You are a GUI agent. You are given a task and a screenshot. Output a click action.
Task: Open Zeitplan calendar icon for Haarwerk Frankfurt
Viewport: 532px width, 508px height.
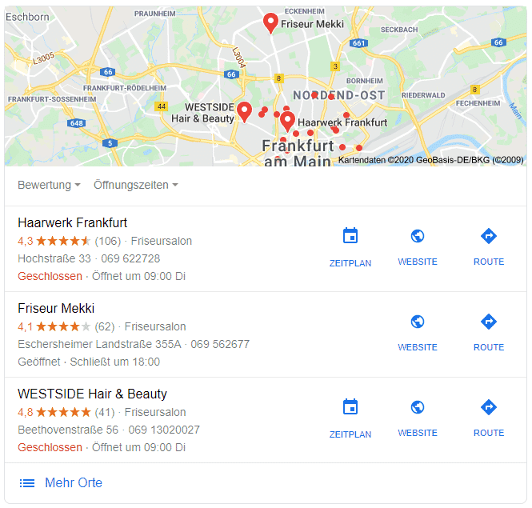pyautogui.click(x=350, y=235)
